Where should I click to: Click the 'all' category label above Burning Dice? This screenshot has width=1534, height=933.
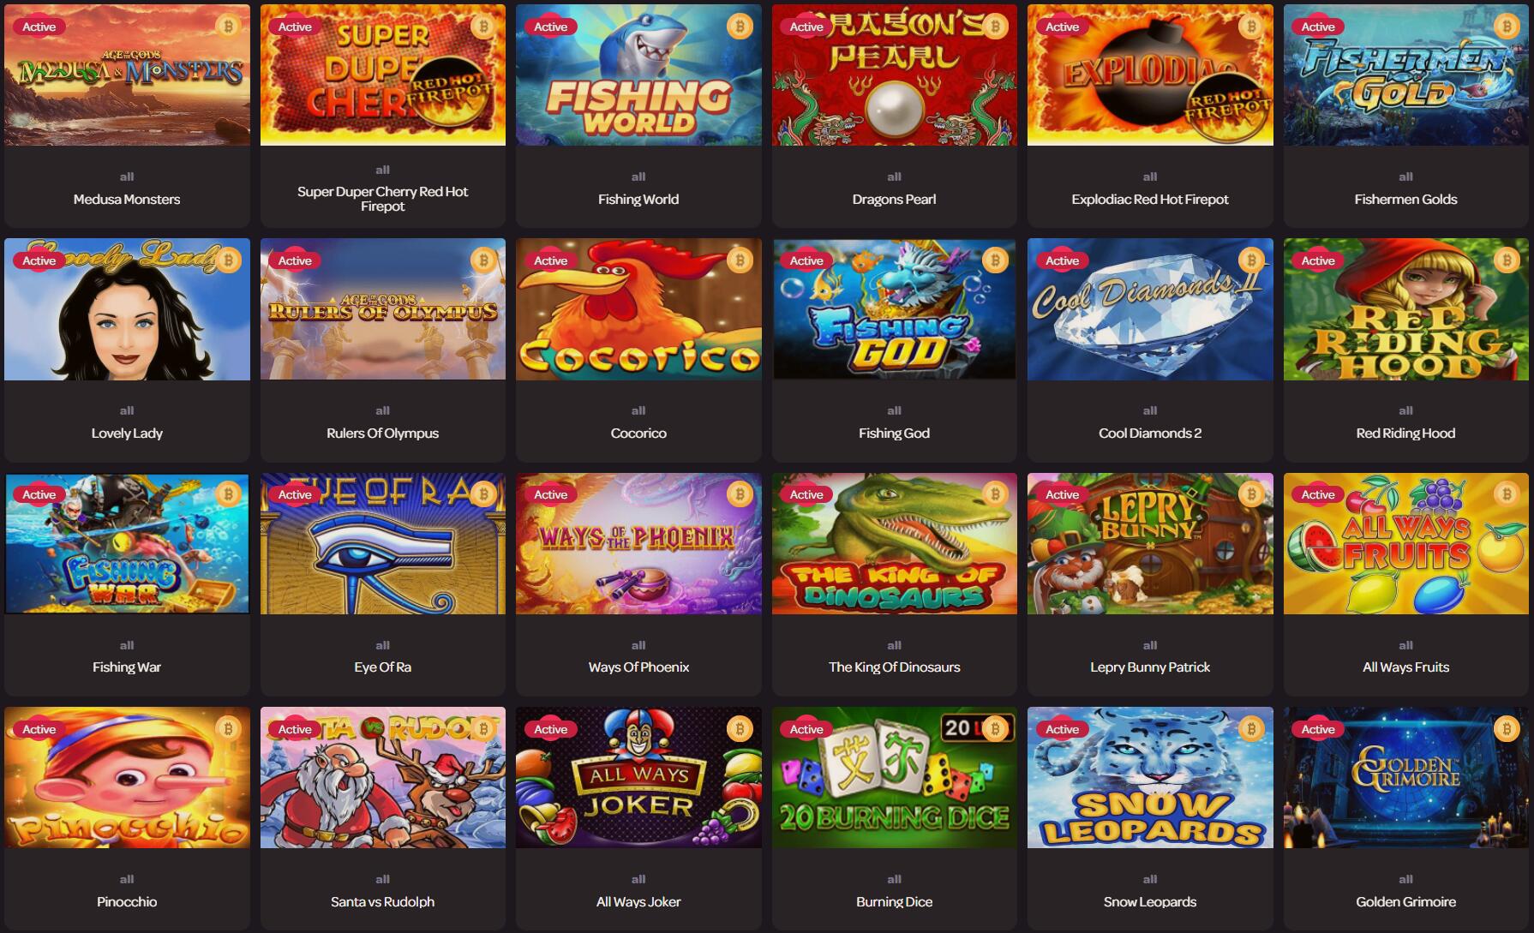point(894,879)
